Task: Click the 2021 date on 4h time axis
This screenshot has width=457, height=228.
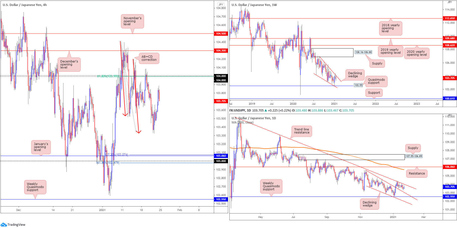Action: coord(102,210)
